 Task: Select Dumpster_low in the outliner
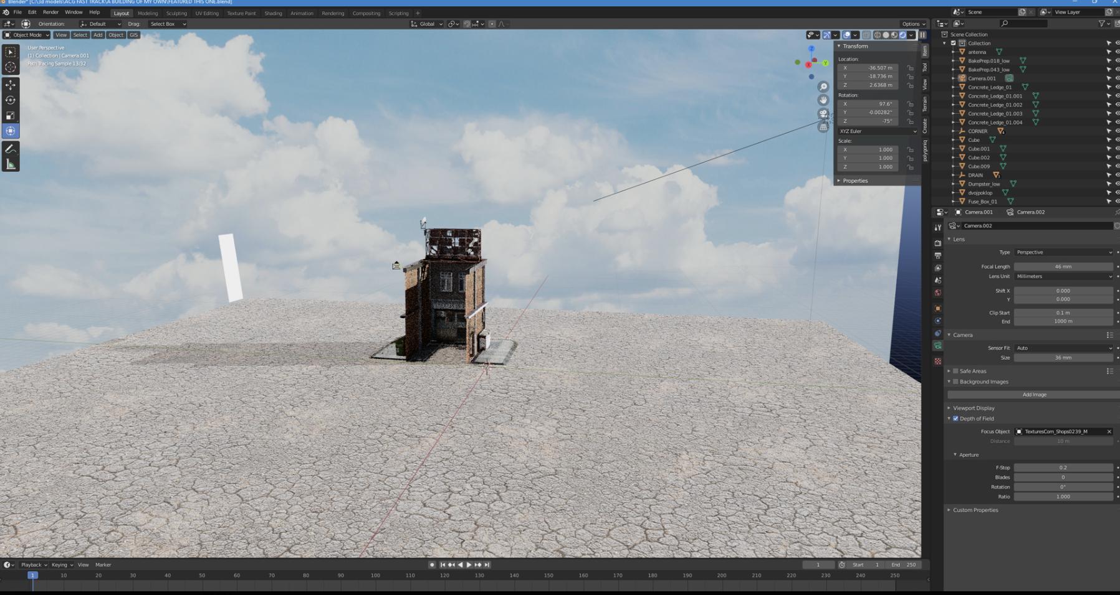tap(984, 184)
